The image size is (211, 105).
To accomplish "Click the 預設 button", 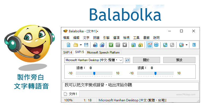I will click(x=179, y=60).
